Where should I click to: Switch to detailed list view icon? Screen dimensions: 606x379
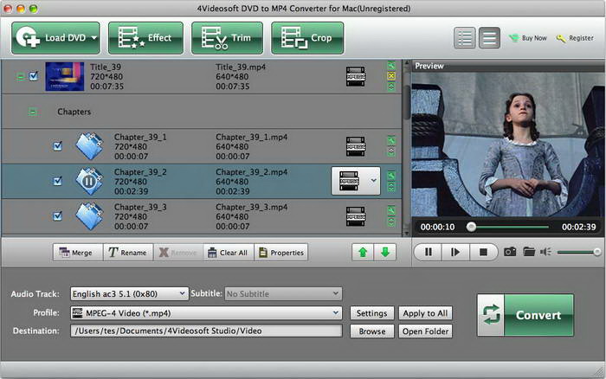coord(466,38)
